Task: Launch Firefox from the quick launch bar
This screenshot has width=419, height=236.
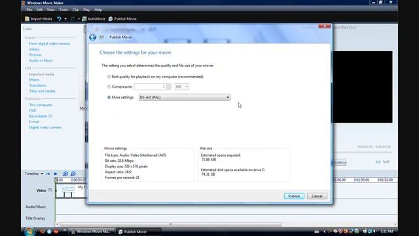Action: (42, 231)
